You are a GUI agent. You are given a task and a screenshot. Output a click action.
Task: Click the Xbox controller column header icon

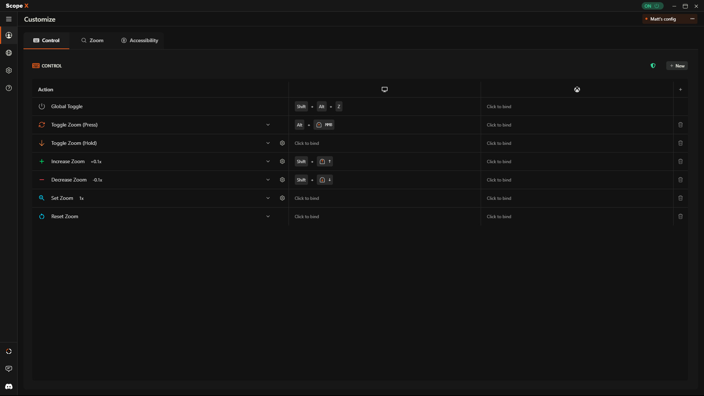(577, 89)
